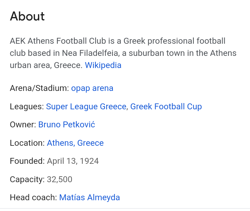Click the phrase urban area, Greece

pos(46,65)
